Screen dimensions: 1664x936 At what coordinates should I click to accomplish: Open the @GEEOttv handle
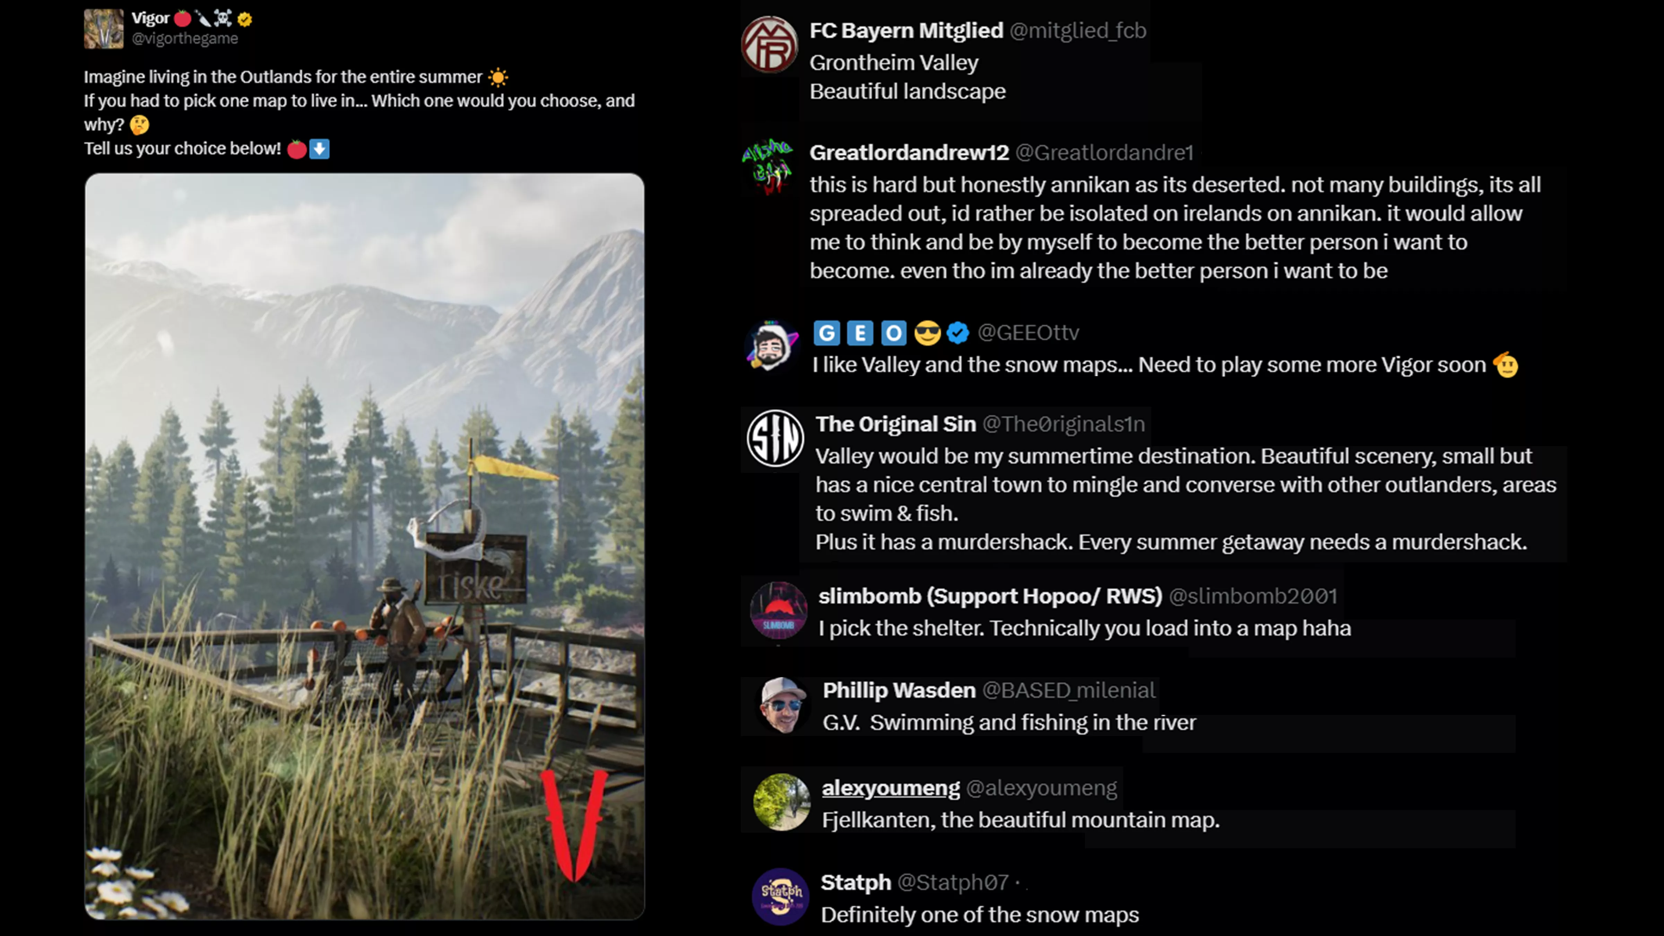coord(1028,333)
